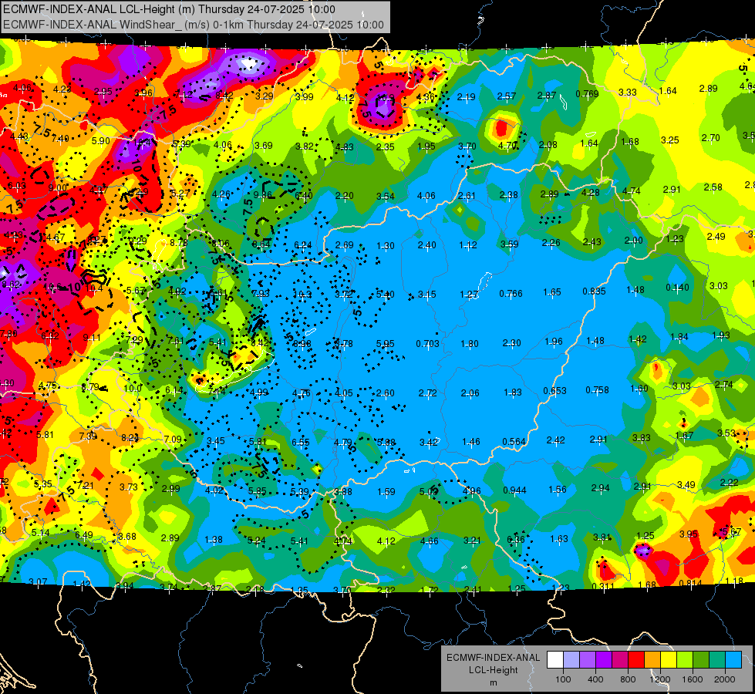Click the wind shear value 9.11
The width and height of the screenshot is (755, 694).
[x=92, y=338]
